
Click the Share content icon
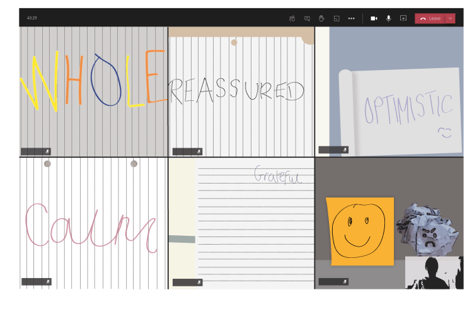click(403, 18)
